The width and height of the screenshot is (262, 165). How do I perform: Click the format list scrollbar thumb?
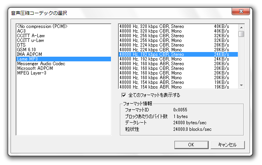241,34
